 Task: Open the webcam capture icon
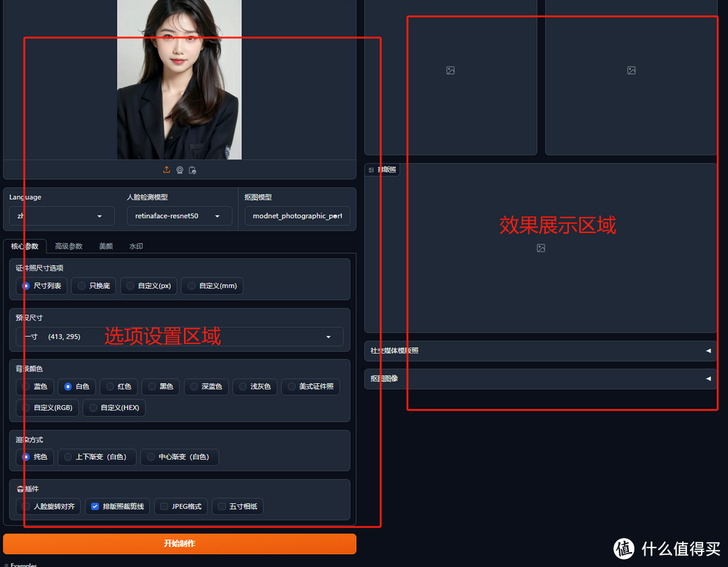(179, 170)
